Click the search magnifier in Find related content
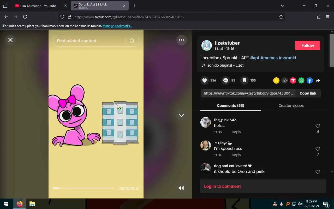 [132, 41]
